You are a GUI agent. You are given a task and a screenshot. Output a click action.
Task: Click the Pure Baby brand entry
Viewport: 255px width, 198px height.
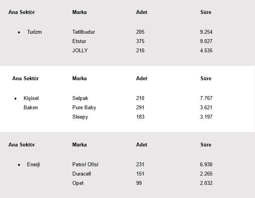pyautogui.click(x=84, y=108)
